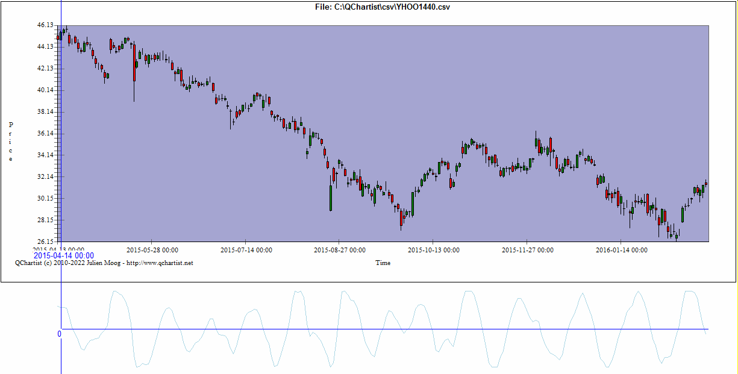The image size is (738, 374).
Task: Click the vertical 'Price' axis title
Action: coord(11,142)
